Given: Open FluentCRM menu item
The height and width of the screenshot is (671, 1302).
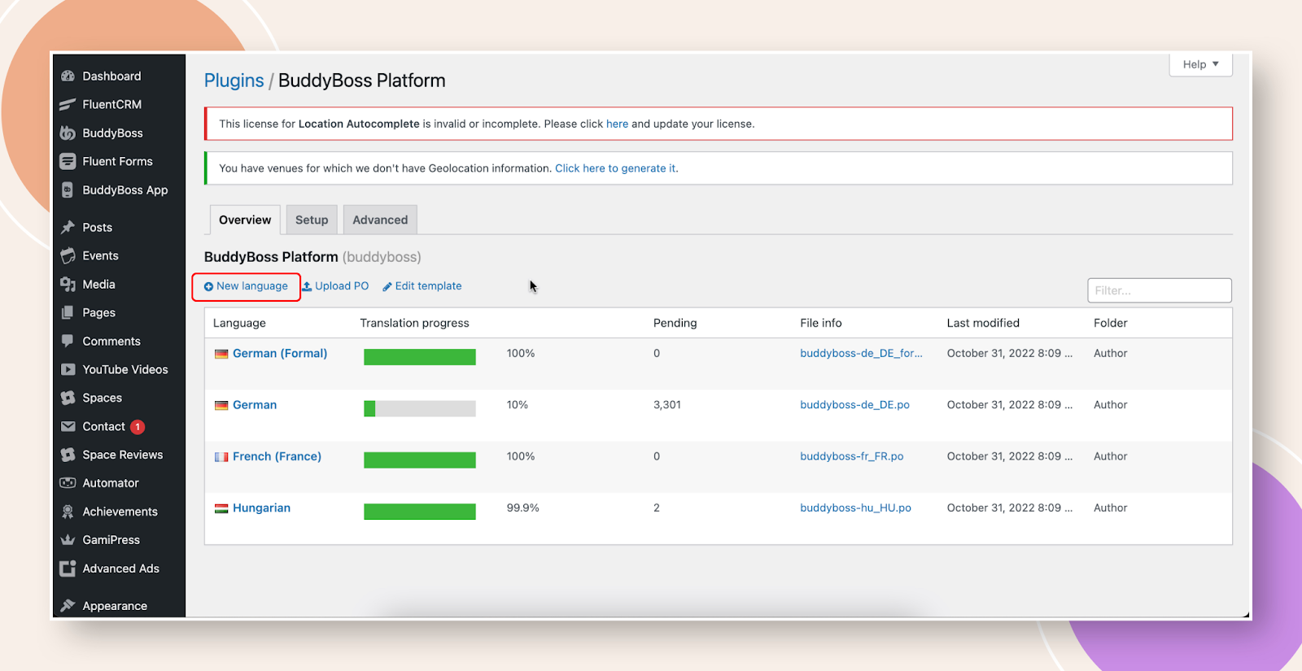Looking at the screenshot, I should coord(111,105).
